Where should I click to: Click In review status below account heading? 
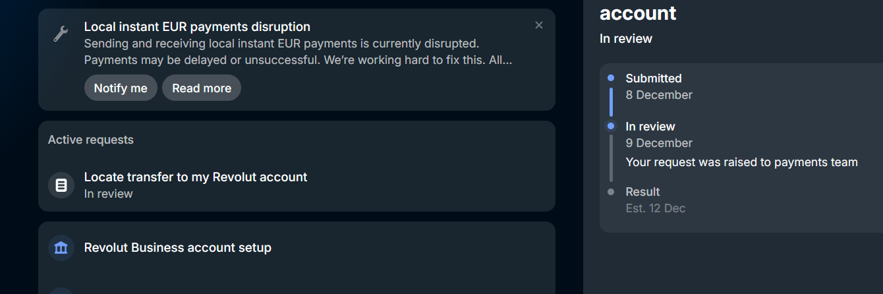pyautogui.click(x=626, y=39)
